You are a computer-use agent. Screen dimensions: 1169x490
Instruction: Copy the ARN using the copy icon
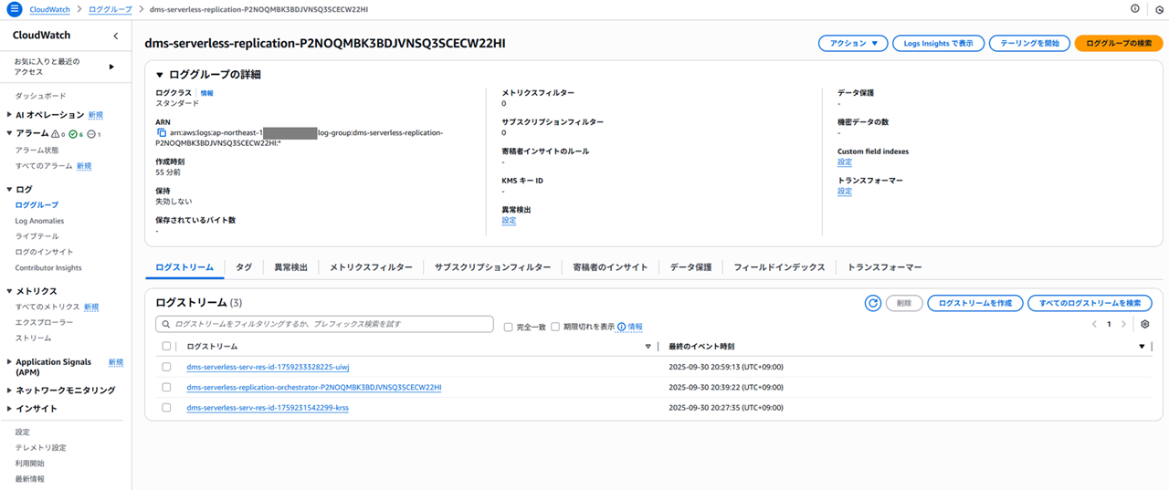point(161,132)
